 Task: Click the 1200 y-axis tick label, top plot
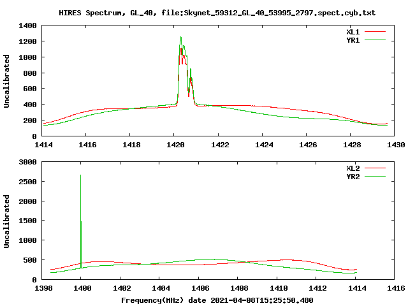(27, 41)
